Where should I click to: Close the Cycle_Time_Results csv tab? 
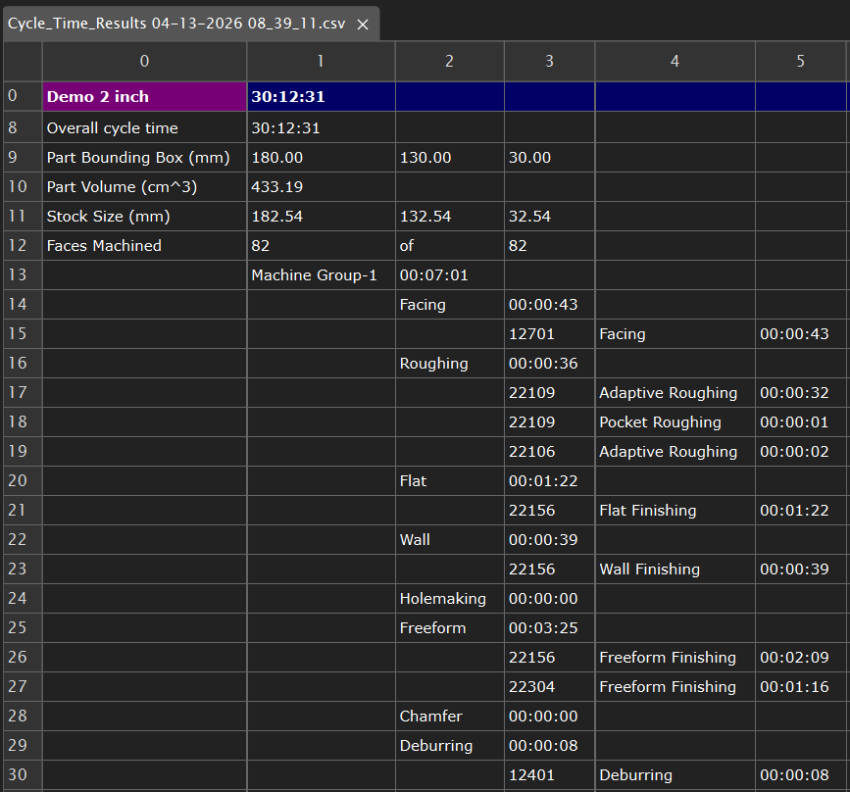[363, 25]
